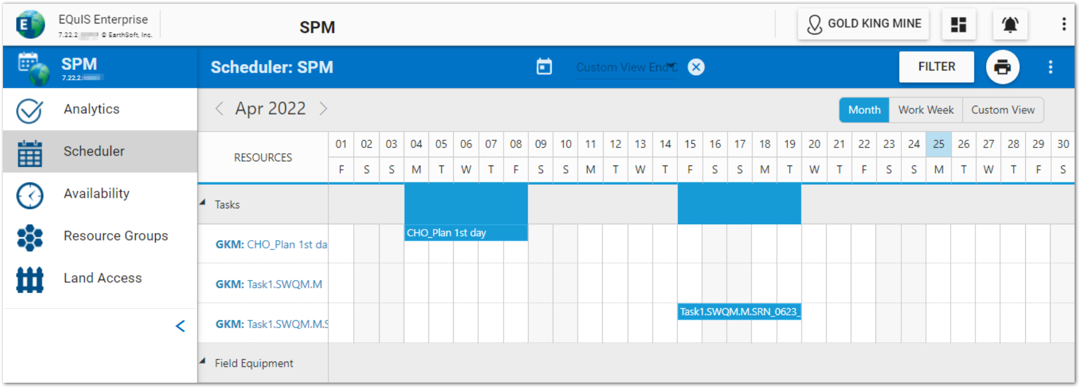The width and height of the screenshot is (1080, 388).
Task: Switch to Work Week view
Action: point(925,110)
